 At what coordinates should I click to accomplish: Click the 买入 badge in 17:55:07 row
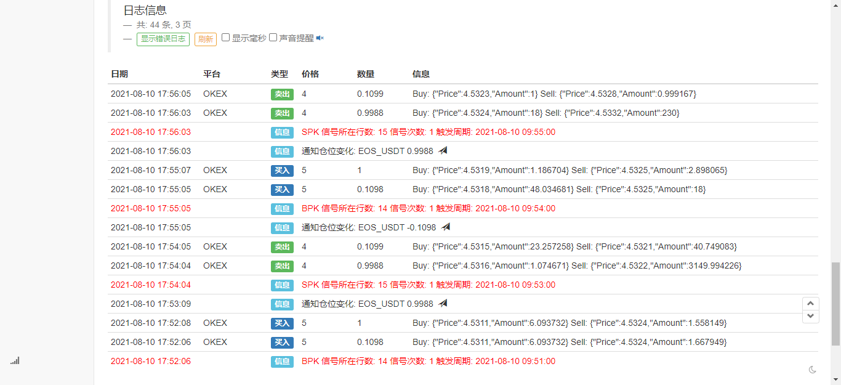tap(282, 171)
